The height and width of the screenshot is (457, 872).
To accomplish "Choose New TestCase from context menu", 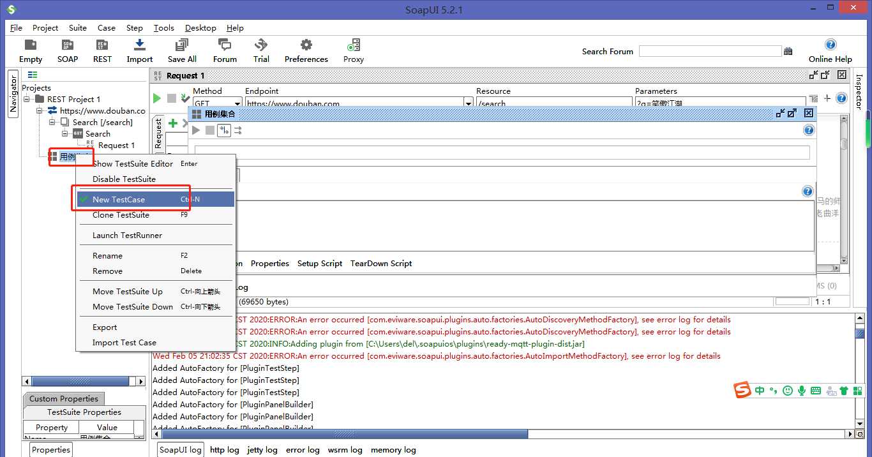I will point(155,199).
